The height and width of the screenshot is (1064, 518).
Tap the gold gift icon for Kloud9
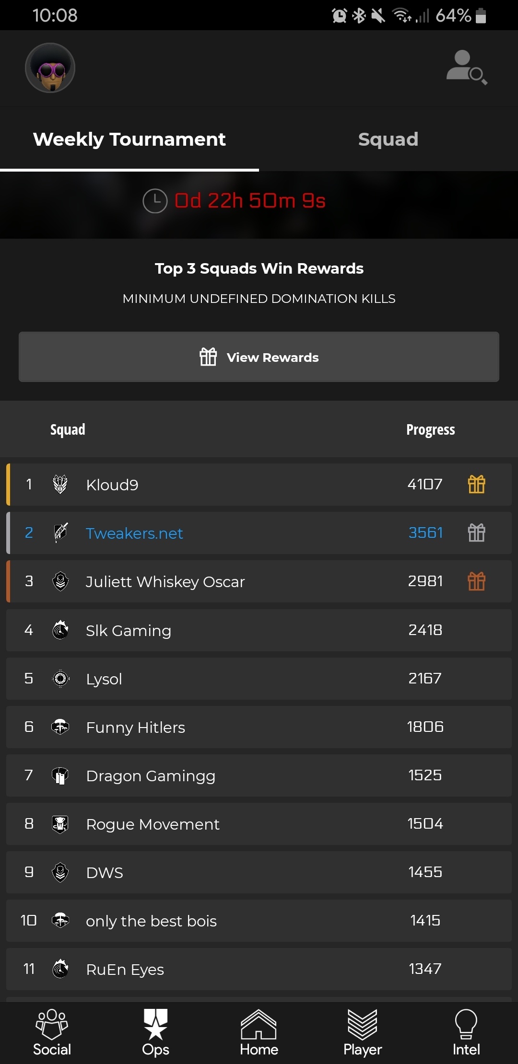[476, 484]
